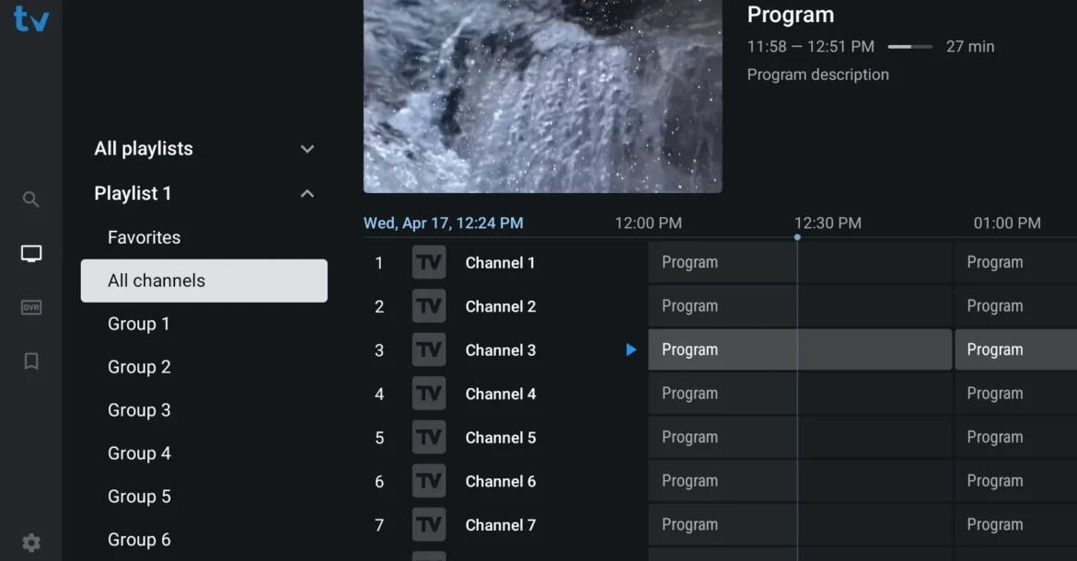The width and height of the screenshot is (1077, 561).
Task: Click the blue play indicator on Channel 3
Action: pyautogui.click(x=631, y=349)
